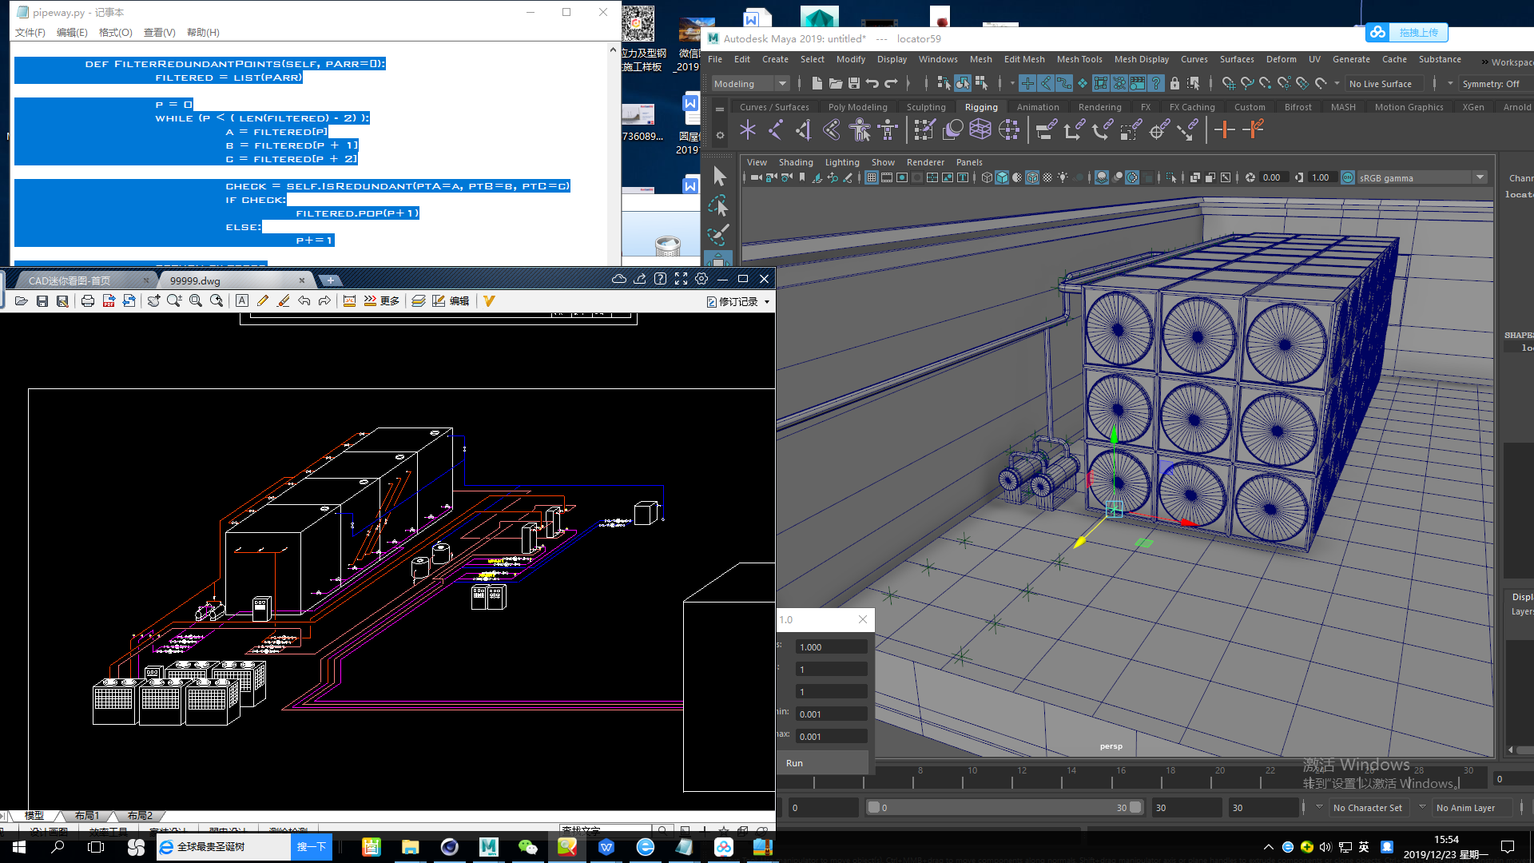Screen dimensions: 1534x863
Task: Select the Create Joints shelf tool
Action: [x=776, y=129]
